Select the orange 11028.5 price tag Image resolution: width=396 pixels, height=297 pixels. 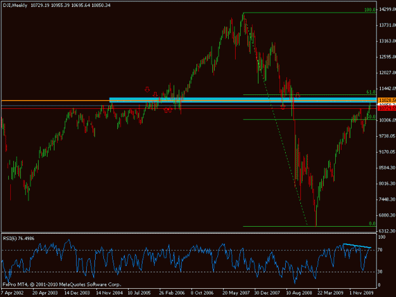tap(386, 100)
